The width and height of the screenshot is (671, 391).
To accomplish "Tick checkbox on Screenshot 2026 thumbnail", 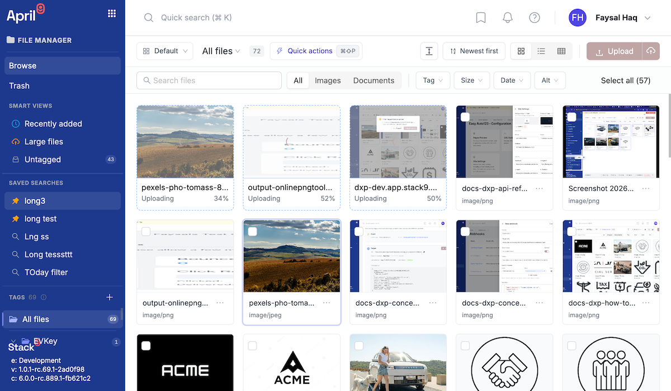I will pos(571,117).
